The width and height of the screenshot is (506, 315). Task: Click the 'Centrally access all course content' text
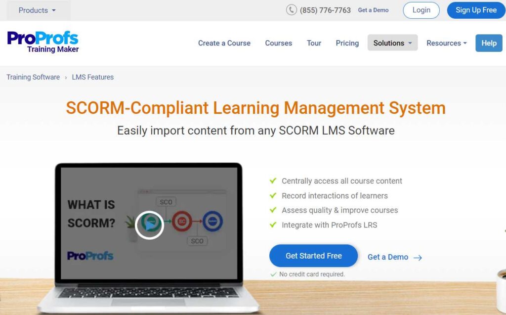pos(342,181)
